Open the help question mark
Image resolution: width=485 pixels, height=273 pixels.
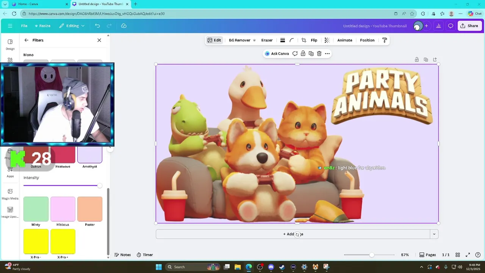[x=478, y=255]
